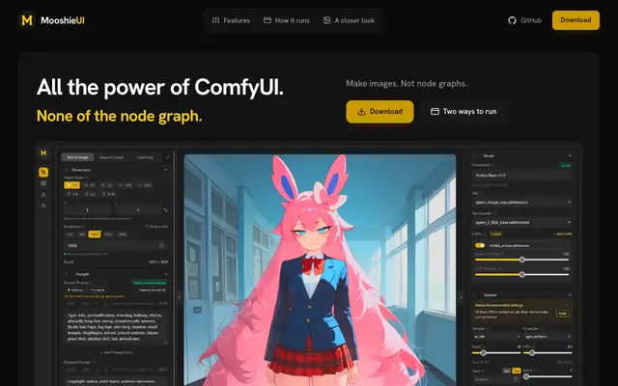
Task: Select the highlighted generate icon in app sidebar
Action: (43, 172)
